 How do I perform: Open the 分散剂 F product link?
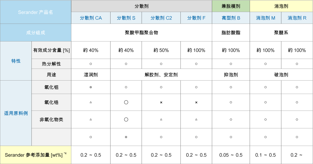pos(196,18)
